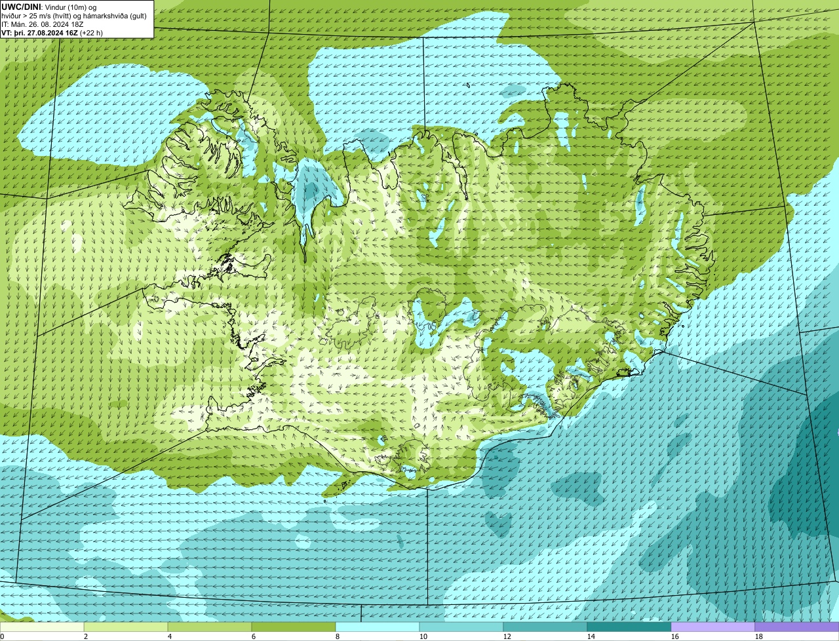839x641 pixels.
Task: Click the '6' label on the color scale
Action: [254, 636]
